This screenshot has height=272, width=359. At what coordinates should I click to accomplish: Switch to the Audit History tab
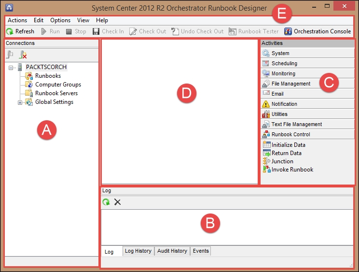[172, 251]
